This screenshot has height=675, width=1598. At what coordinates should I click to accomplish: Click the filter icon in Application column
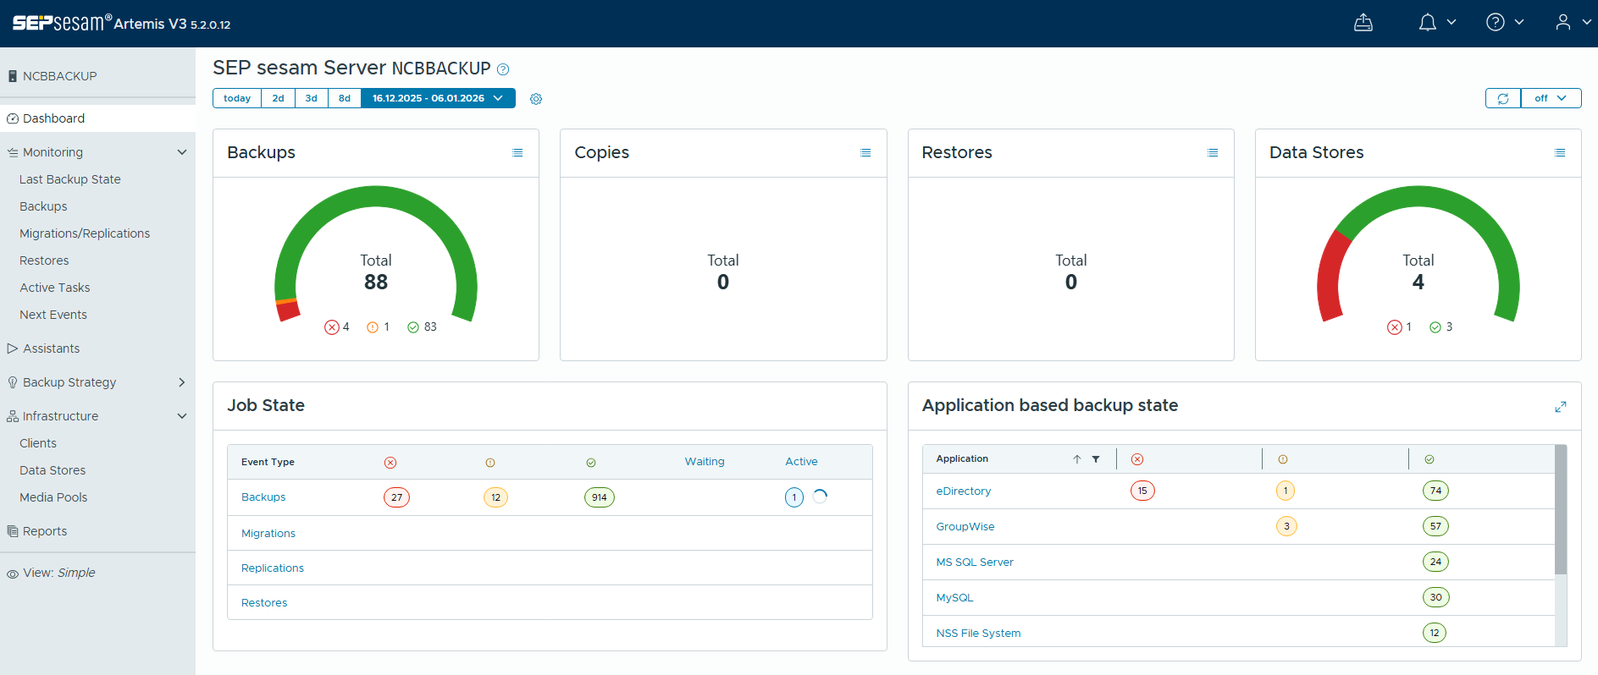pyautogui.click(x=1096, y=459)
